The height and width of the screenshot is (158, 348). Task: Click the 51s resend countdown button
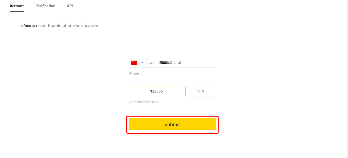[x=201, y=91]
